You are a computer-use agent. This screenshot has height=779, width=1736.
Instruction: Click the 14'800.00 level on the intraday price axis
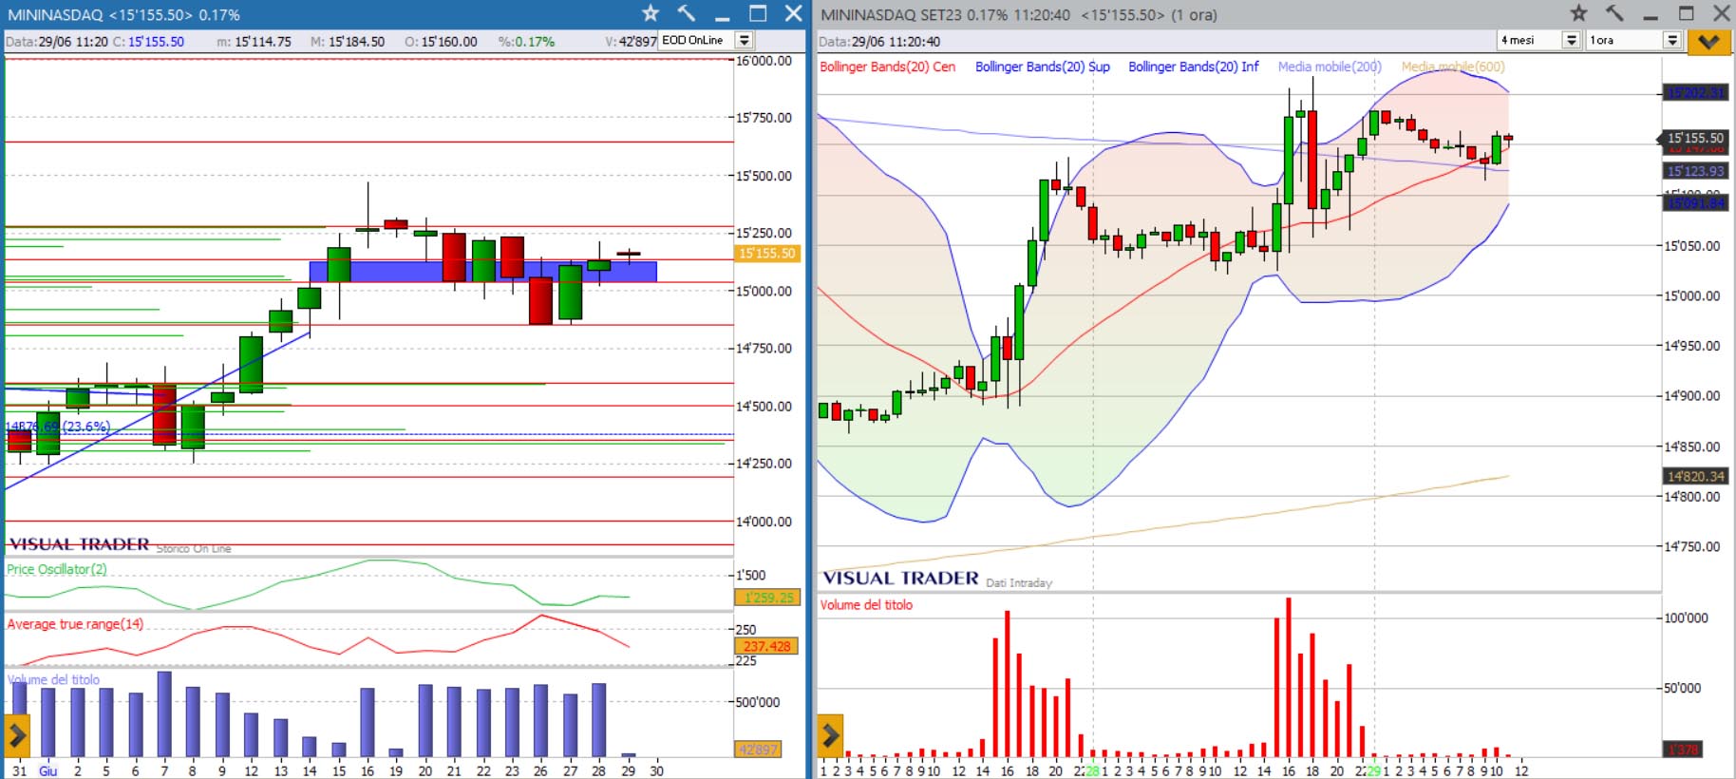(x=1691, y=496)
